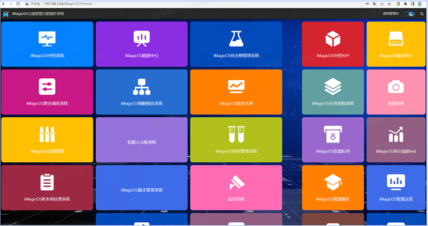Open the iMagicOS数据中心 presentation tile
Viewport: 428px width, 226px height.
click(x=142, y=44)
